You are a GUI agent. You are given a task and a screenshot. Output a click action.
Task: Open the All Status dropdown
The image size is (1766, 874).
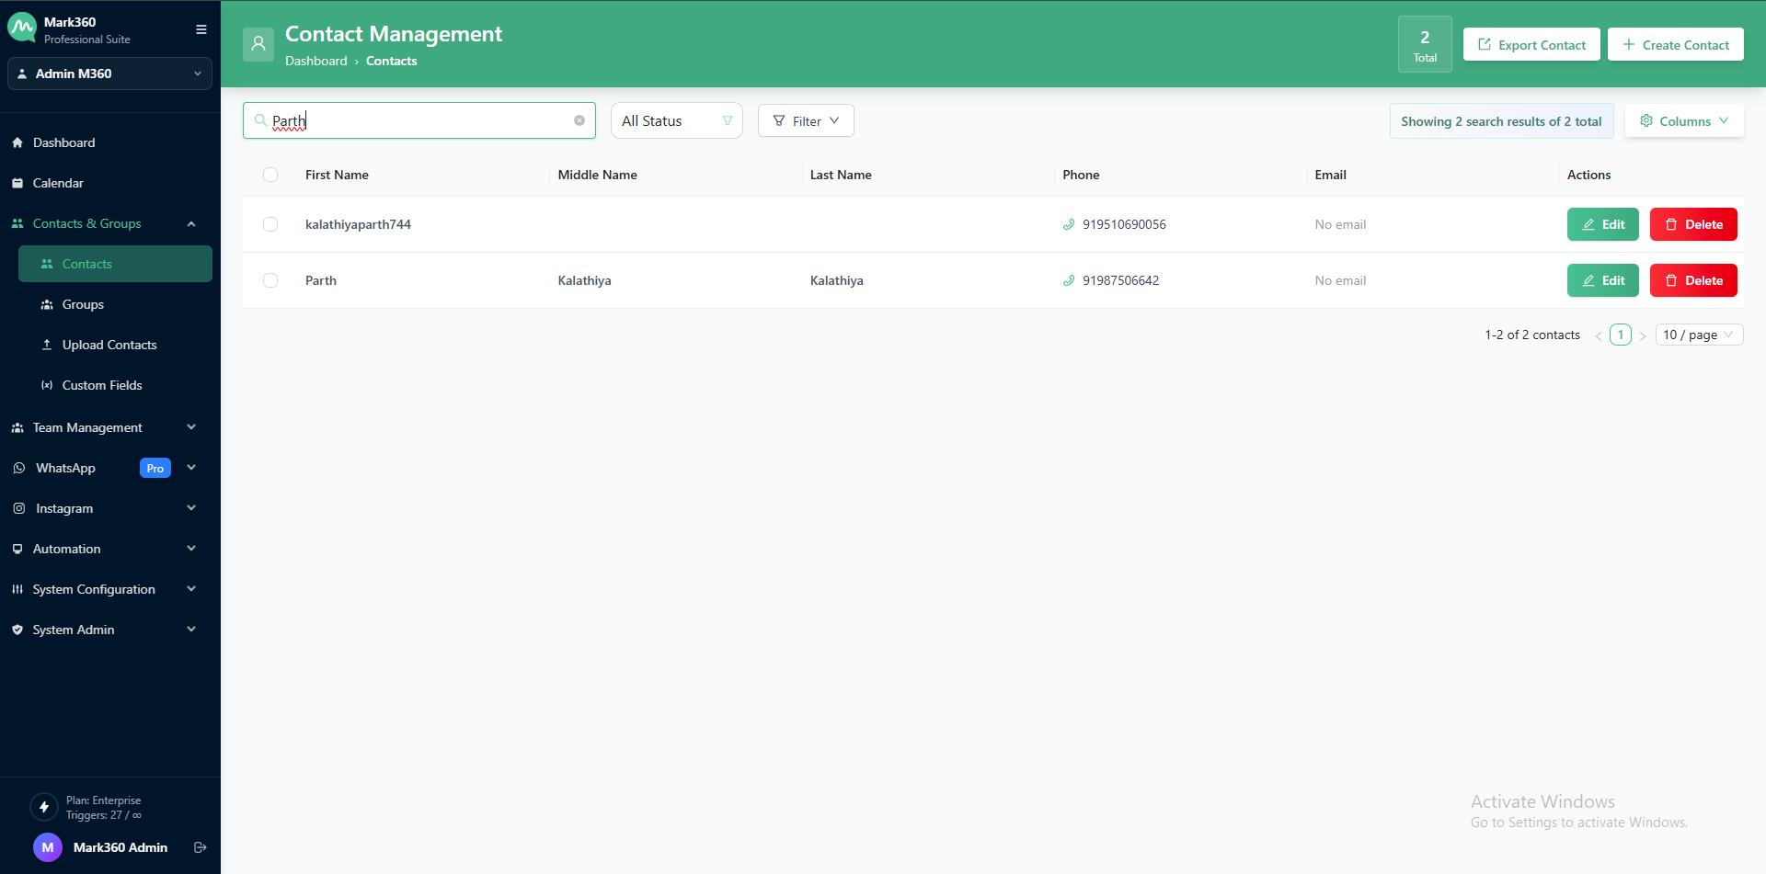click(x=676, y=120)
